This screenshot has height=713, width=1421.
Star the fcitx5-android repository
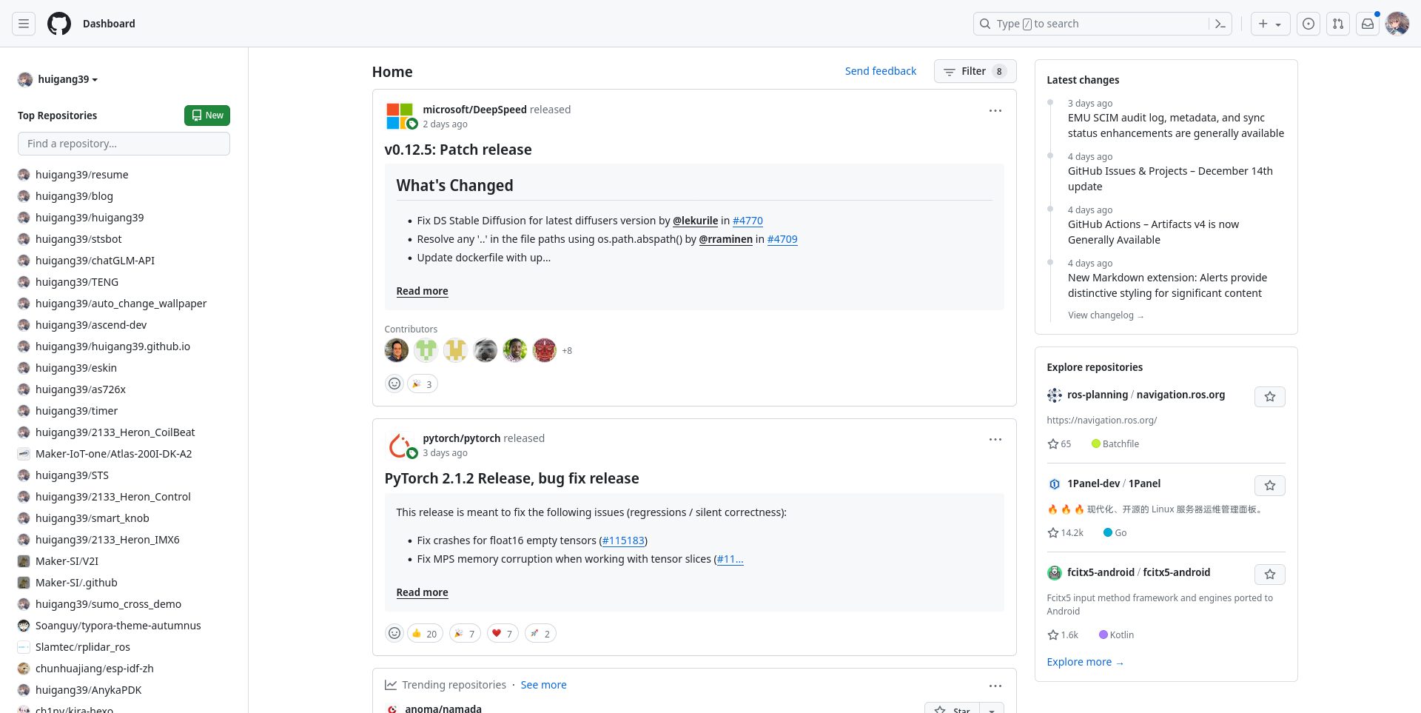(1270, 575)
